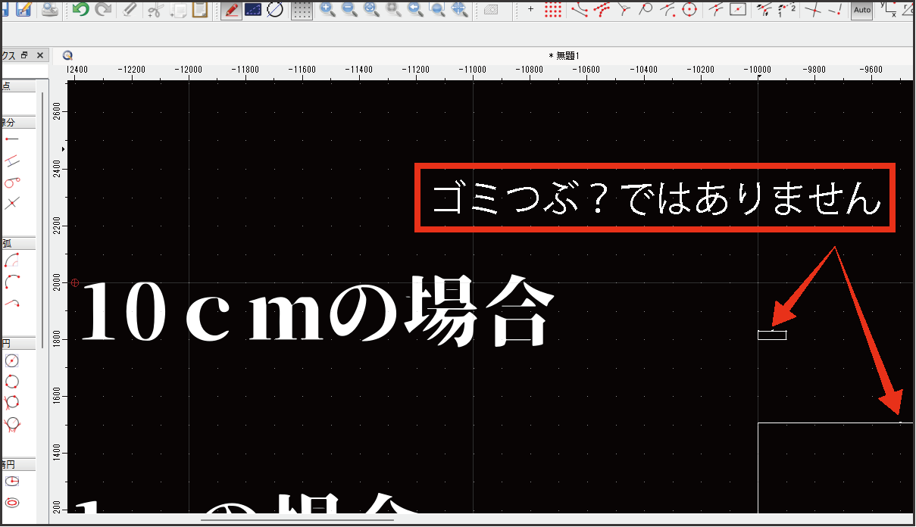The image size is (916, 527).
Task: Close the left dock panel
Action: click(39, 55)
